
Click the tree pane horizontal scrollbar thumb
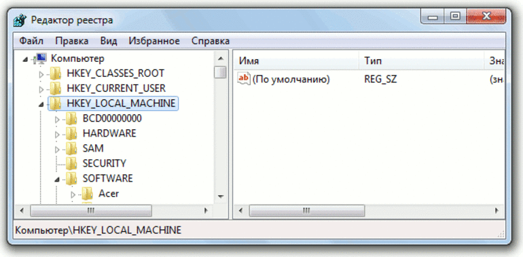tap(91, 211)
